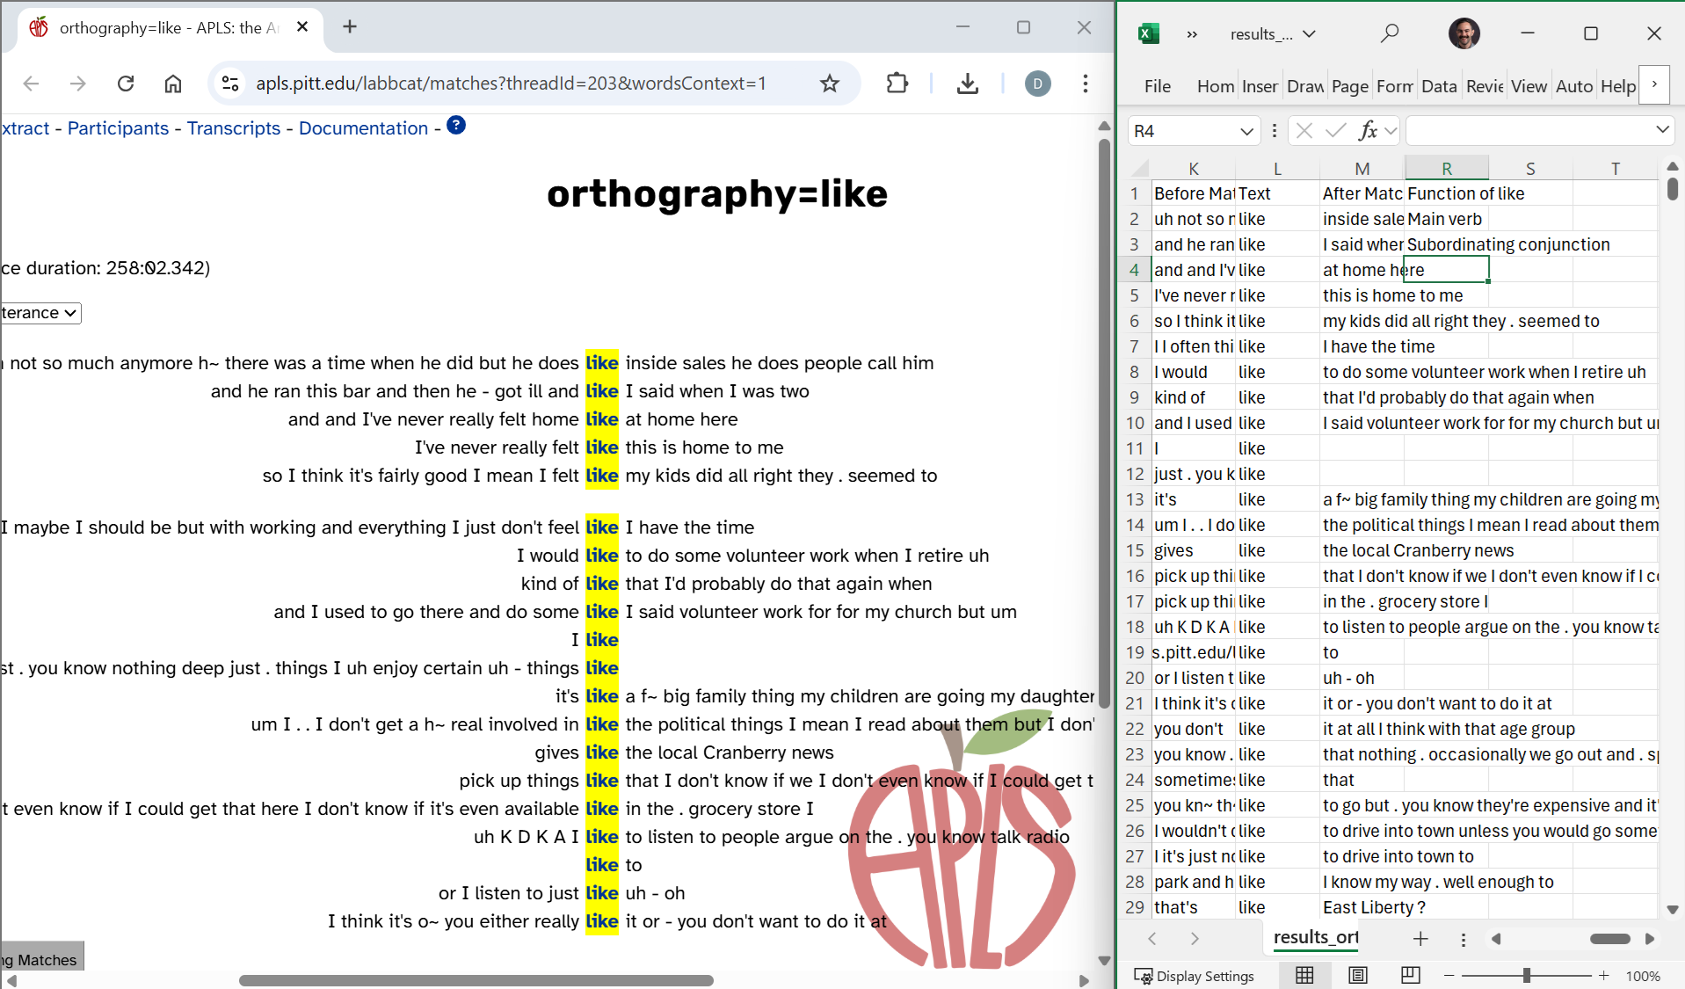
Task: Click the Excel formula bar input field
Action: click(x=1529, y=131)
